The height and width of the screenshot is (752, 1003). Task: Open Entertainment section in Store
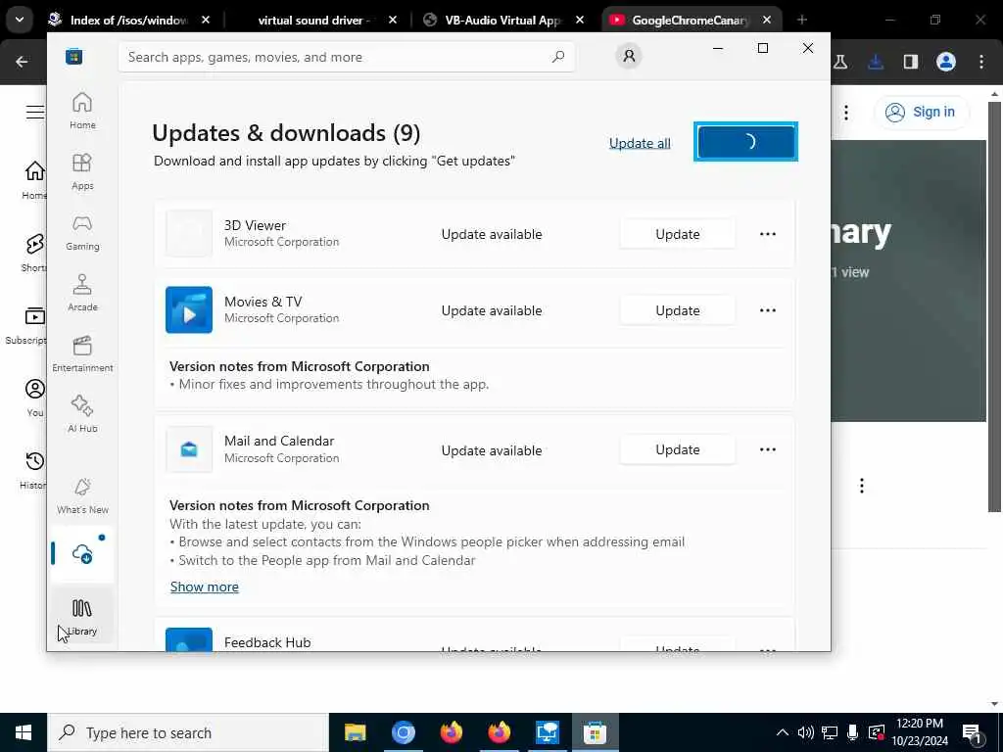click(x=82, y=353)
